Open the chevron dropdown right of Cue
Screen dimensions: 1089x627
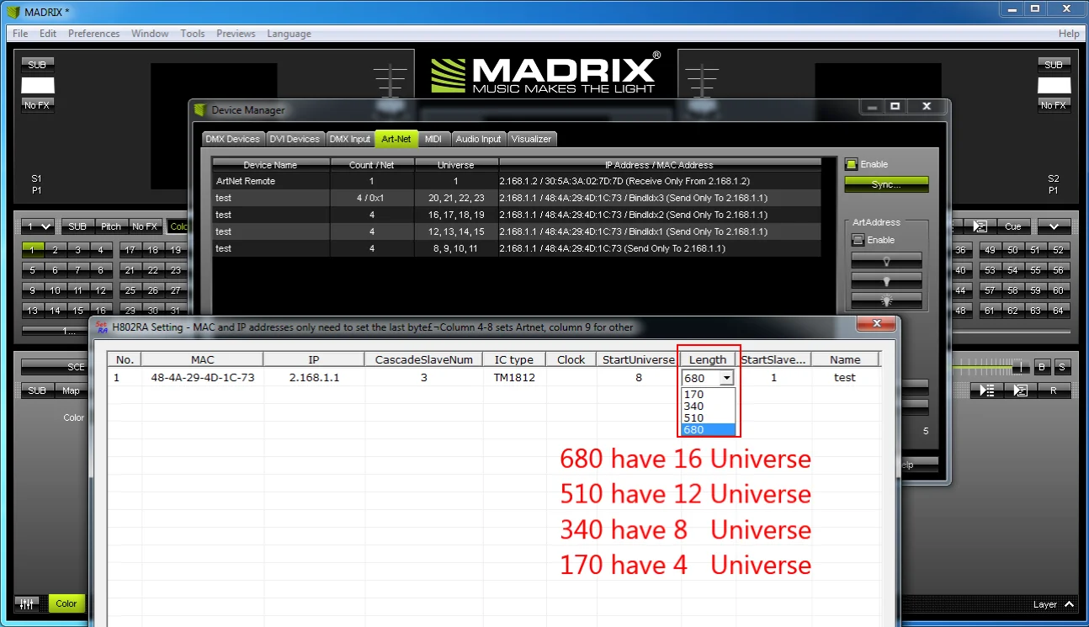pos(1054,226)
